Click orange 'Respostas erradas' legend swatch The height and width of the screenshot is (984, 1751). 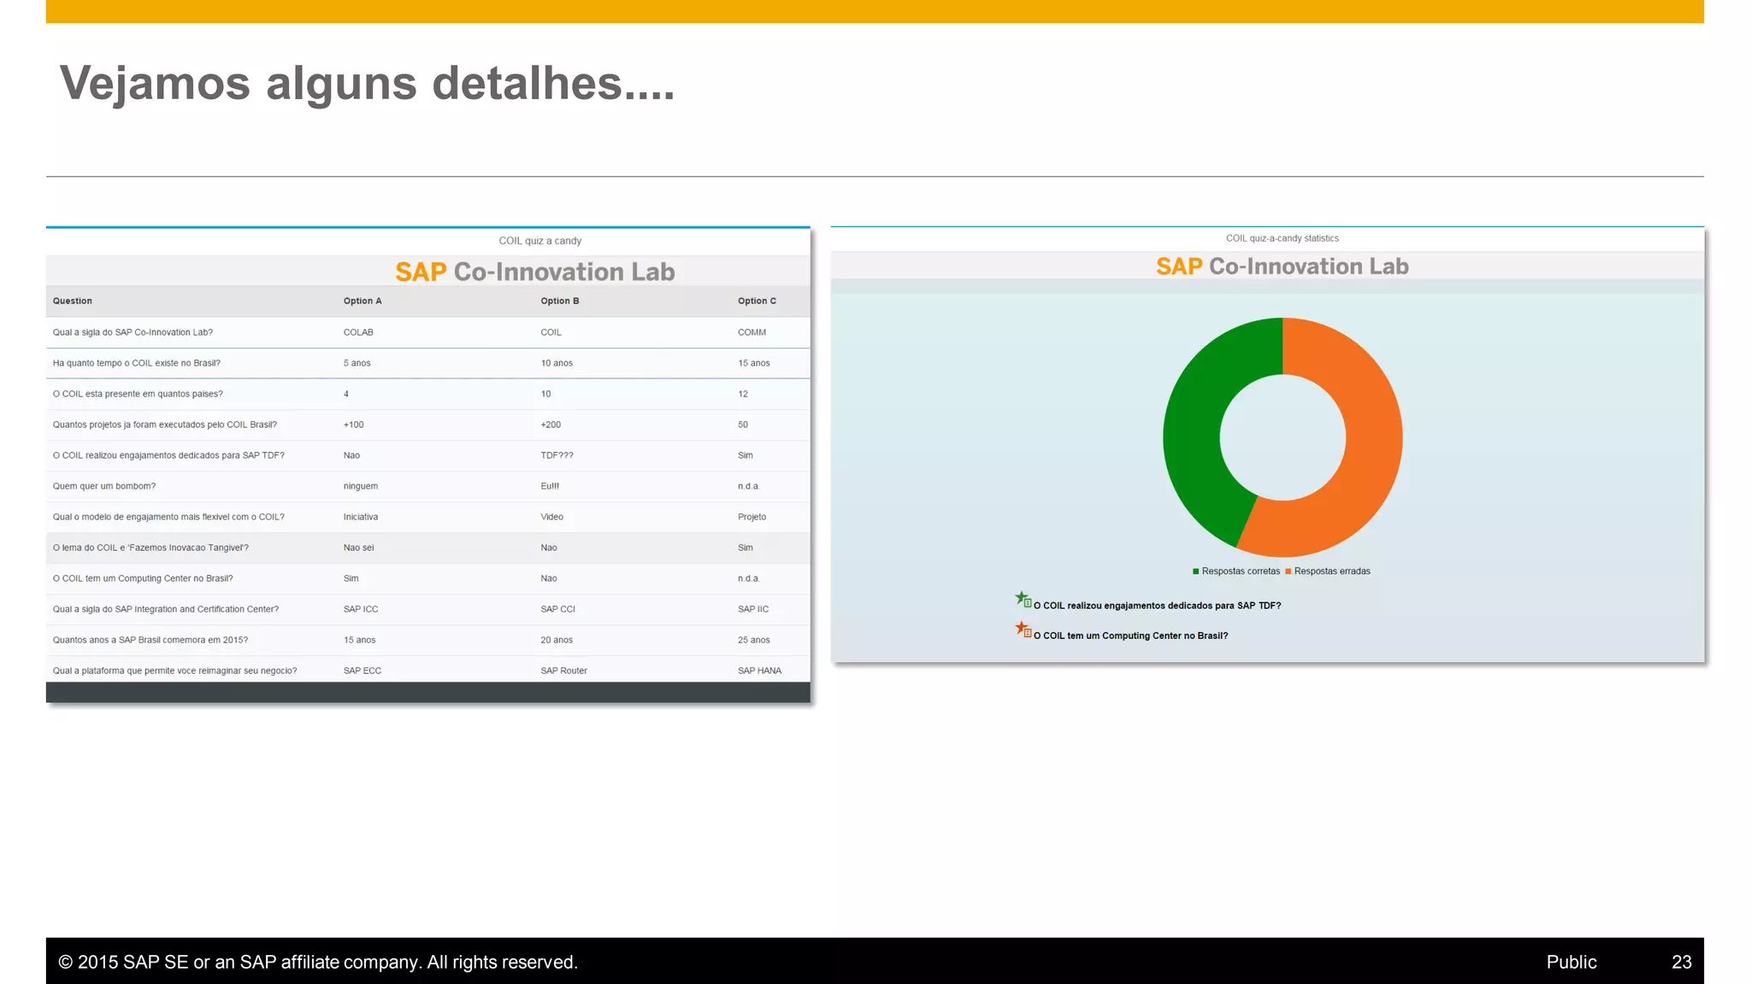[1288, 571]
